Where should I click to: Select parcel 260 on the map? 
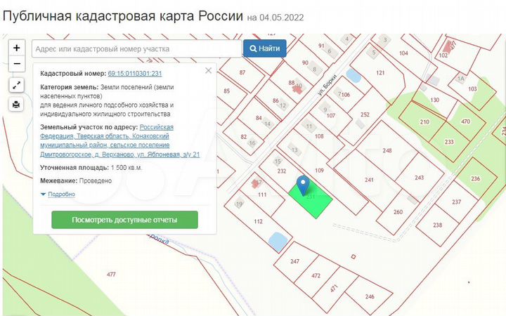coord(398,212)
